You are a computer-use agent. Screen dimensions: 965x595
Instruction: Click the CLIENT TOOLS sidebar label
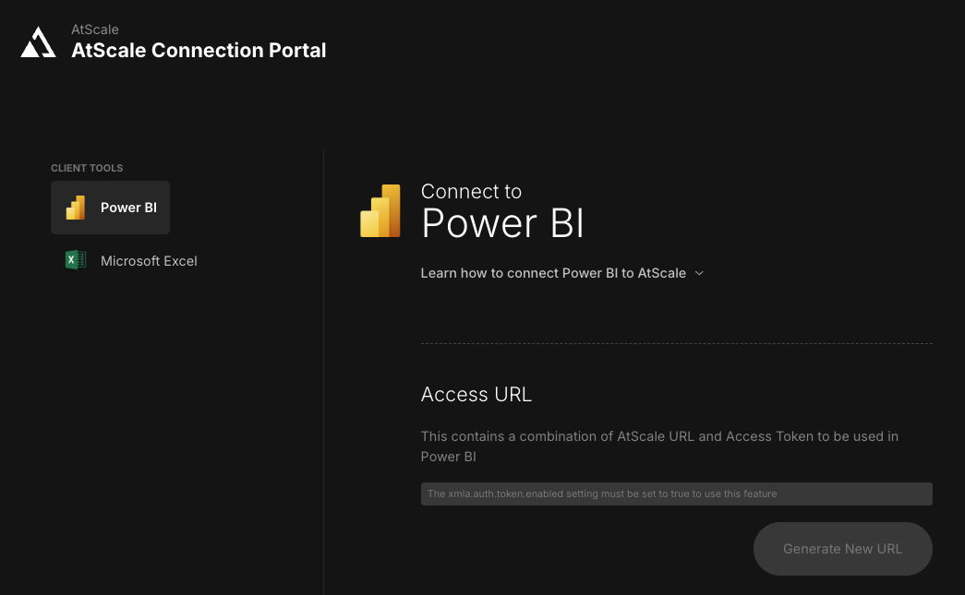[87, 168]
